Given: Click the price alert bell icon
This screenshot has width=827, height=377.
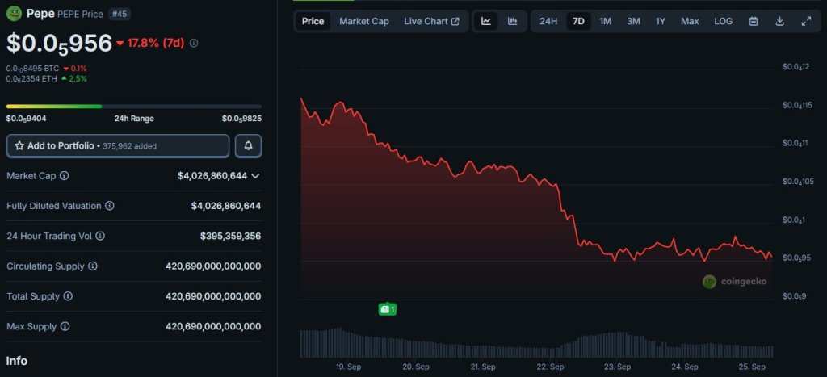Looking at the screenshot, I should (x=248, y=146).
